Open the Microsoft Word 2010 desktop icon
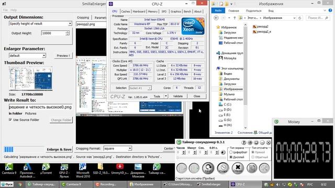Screen dimensions: 335x188 coord(83,171)
